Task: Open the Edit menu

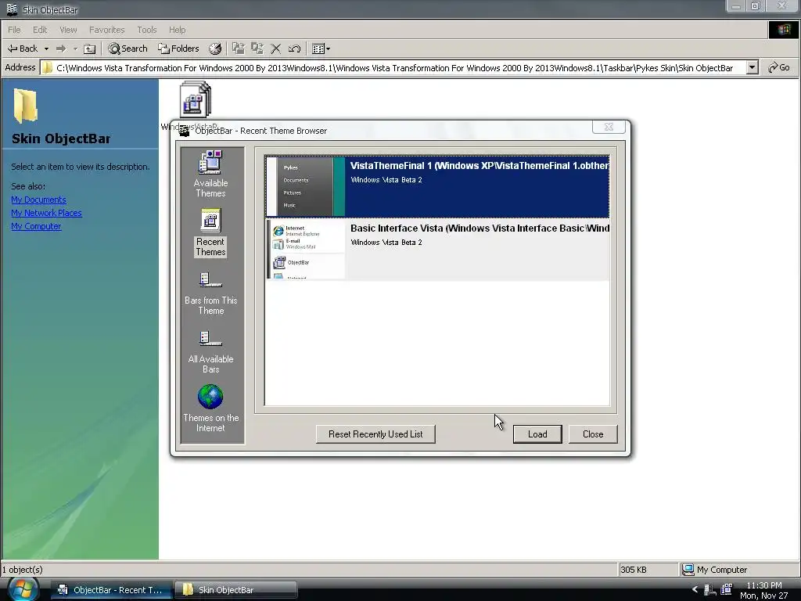Action: pos(40,30)
